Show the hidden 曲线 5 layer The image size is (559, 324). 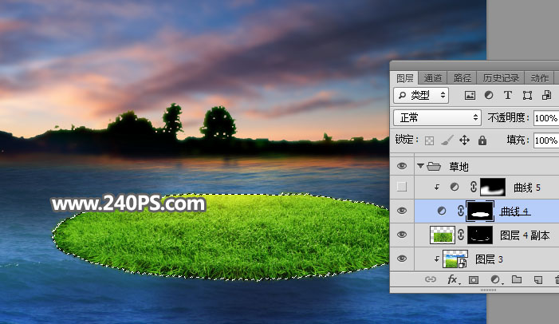[x=403, y=188]
